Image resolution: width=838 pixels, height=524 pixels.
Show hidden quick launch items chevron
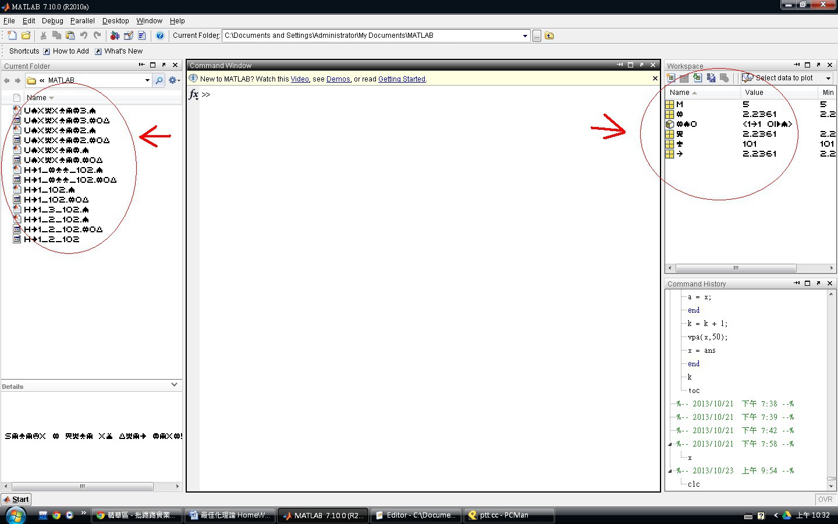point(83,513)
